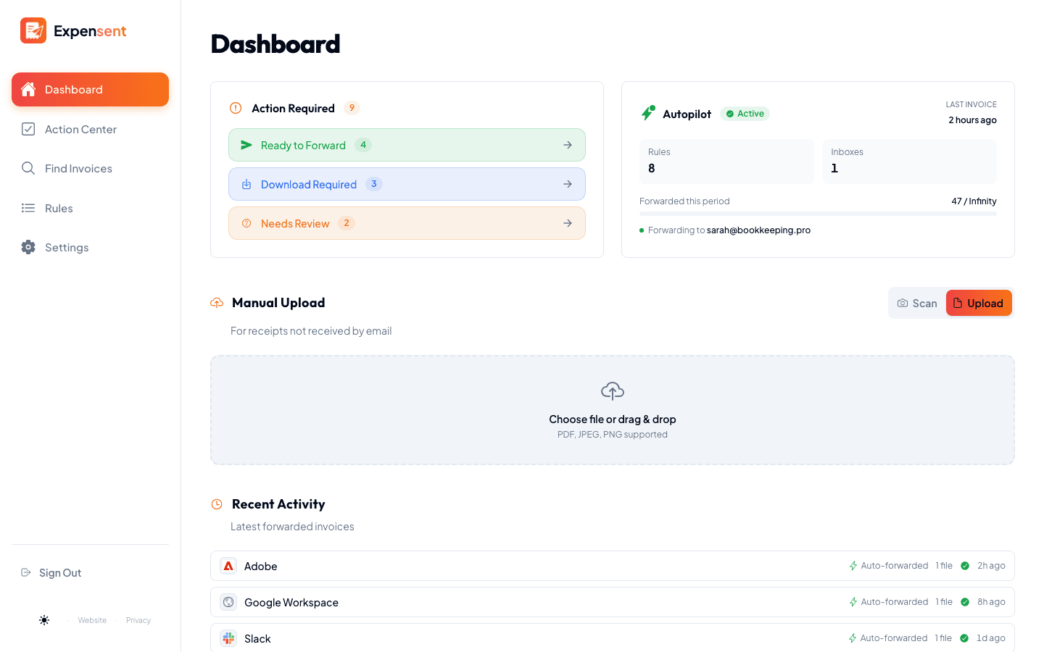
Task: Open the Rules section in sidebar
Action: pos(59,208)
